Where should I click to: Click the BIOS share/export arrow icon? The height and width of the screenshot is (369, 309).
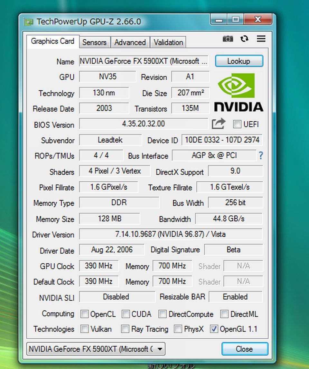pyautogui.click(x=218, y=124)
